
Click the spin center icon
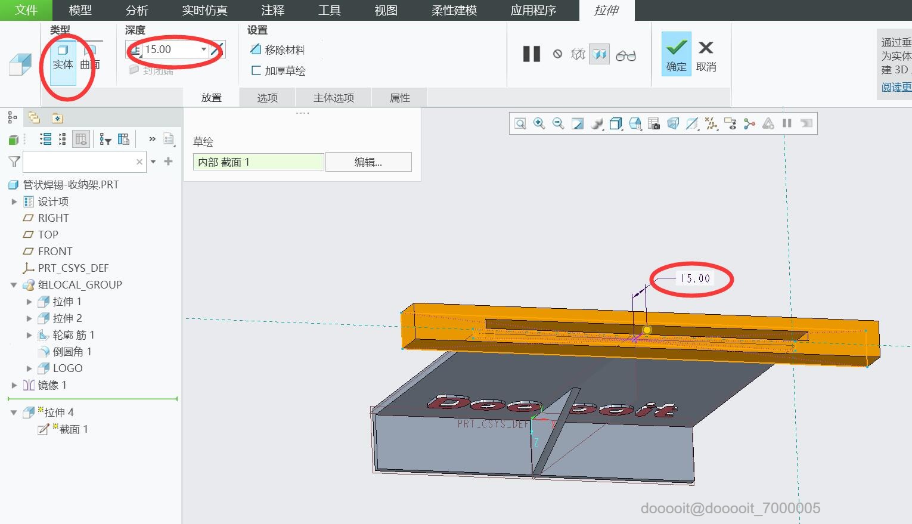click(749, 123)
